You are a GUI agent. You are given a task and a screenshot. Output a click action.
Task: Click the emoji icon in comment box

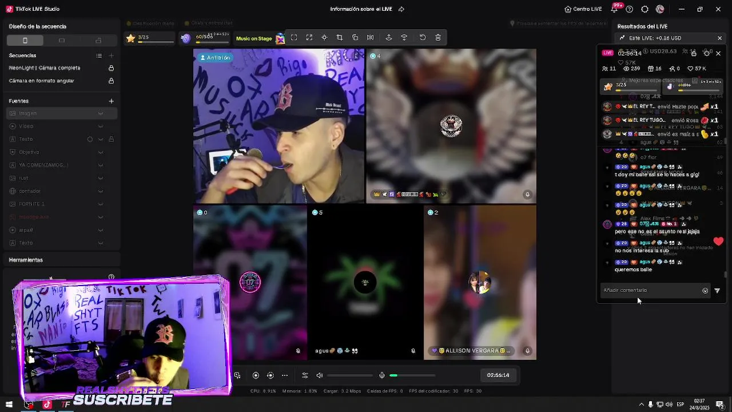coord(705,291)
